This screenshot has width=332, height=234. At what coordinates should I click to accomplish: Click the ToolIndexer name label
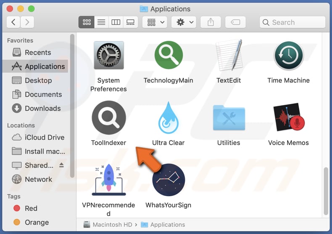click(x=108, y=143)
